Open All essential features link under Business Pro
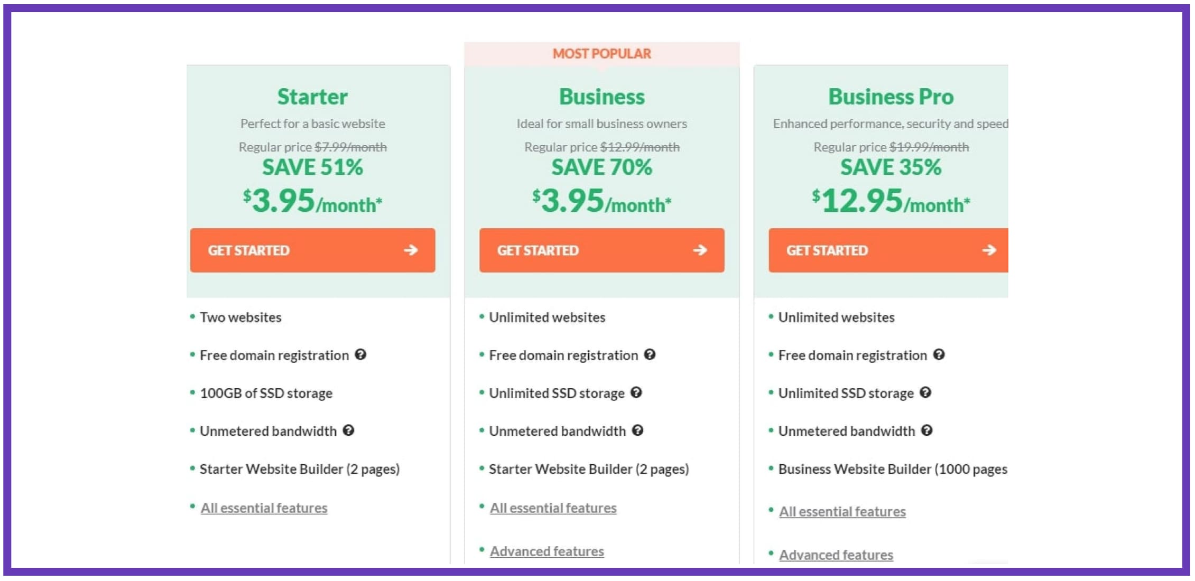The image size is (1195, 581). coord(842,511)
